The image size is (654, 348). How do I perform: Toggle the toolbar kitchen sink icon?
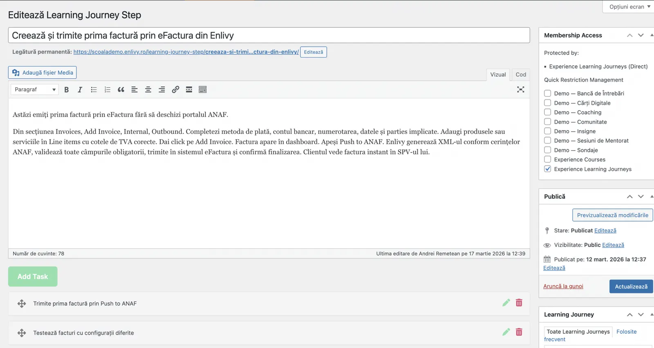click(203, 90)
